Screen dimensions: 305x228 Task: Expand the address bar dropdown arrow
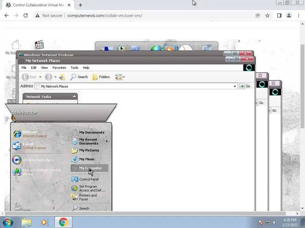click(235, 86)
